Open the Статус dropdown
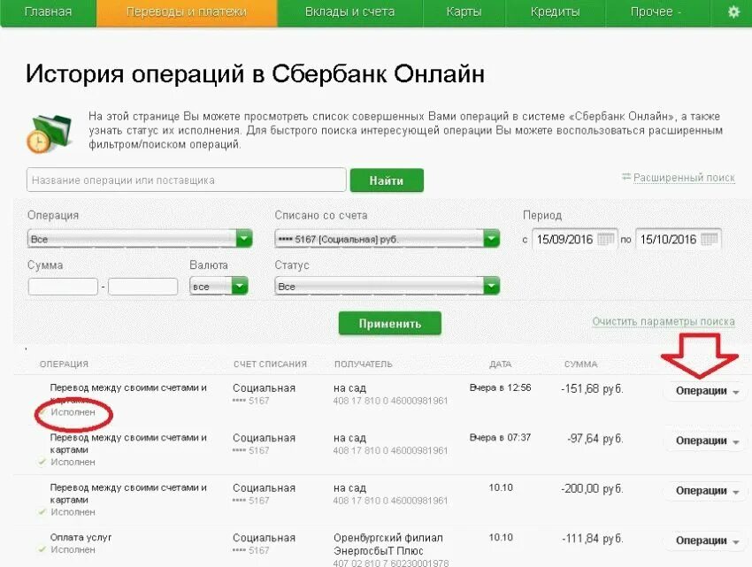This screenshot has width=752, height=567. 387,287
